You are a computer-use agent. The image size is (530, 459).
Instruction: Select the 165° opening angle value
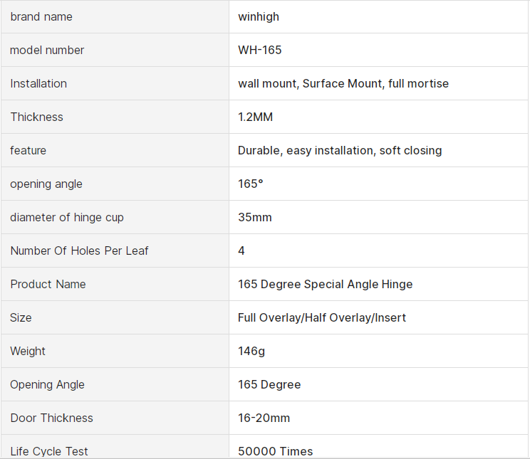251,184
